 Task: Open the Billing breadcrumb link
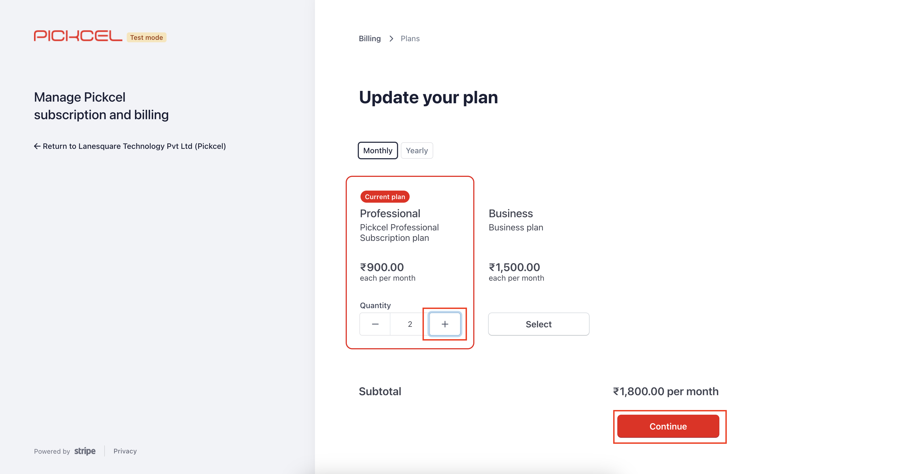coord(370,38)
